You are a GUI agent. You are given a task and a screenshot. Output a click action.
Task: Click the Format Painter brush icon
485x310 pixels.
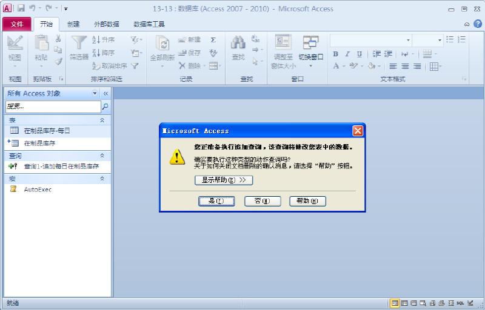[58, 61]
